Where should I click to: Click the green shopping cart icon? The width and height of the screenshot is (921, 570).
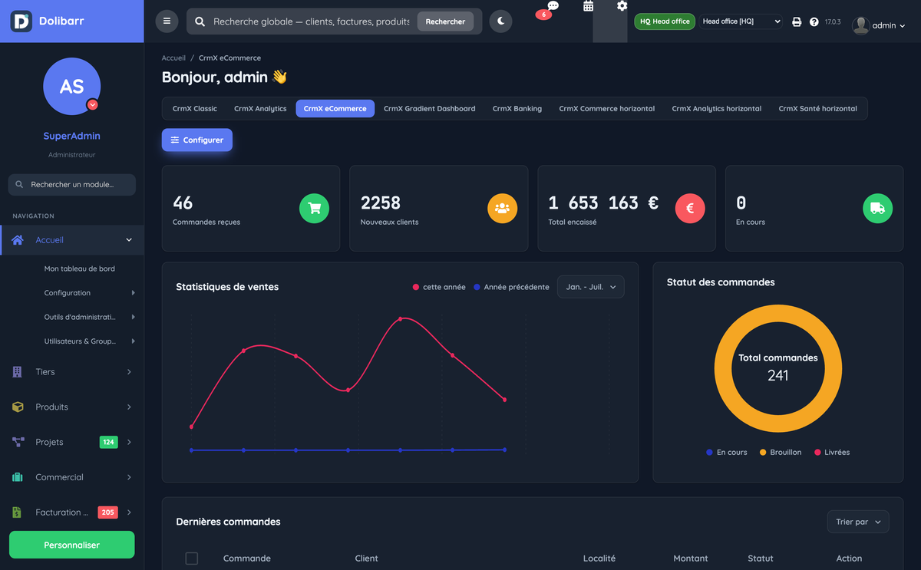[x=314, y=208]
